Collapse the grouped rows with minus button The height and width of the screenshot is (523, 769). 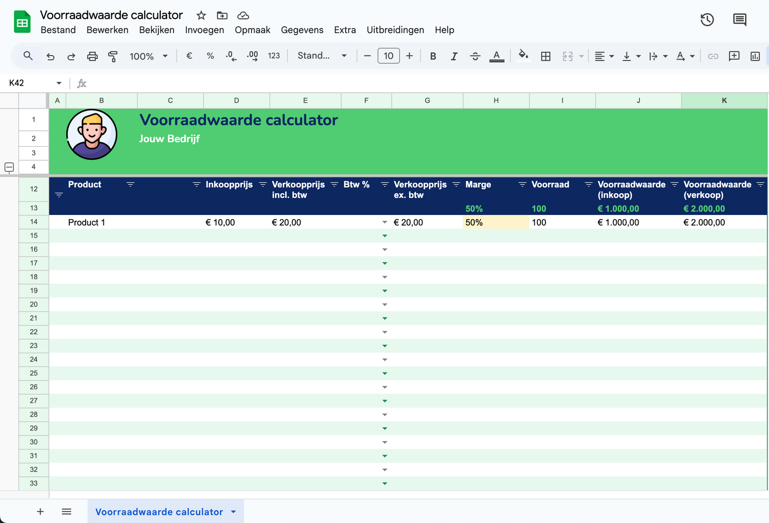tap(9, 167)
